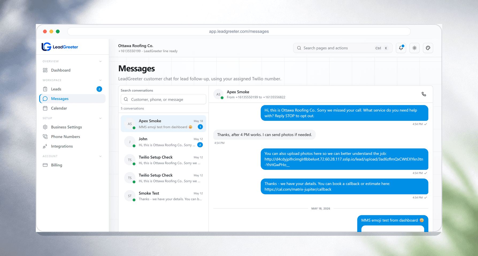Select Messages in sidebar

[72, 99]
